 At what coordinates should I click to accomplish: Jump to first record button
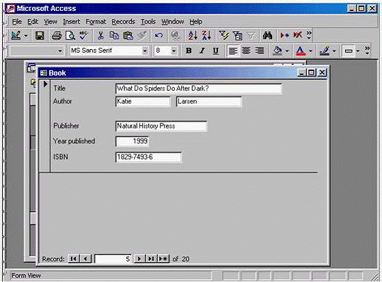tap(73, 259)
